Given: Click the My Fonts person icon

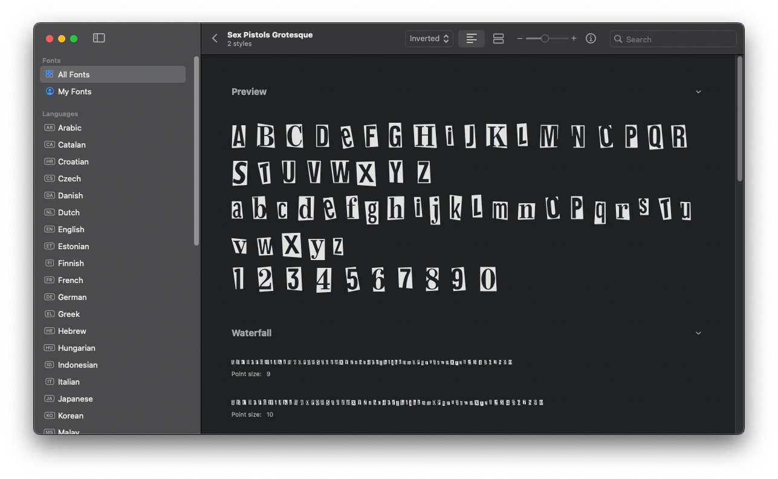Looking at the screenshot, I should [50, 91].
